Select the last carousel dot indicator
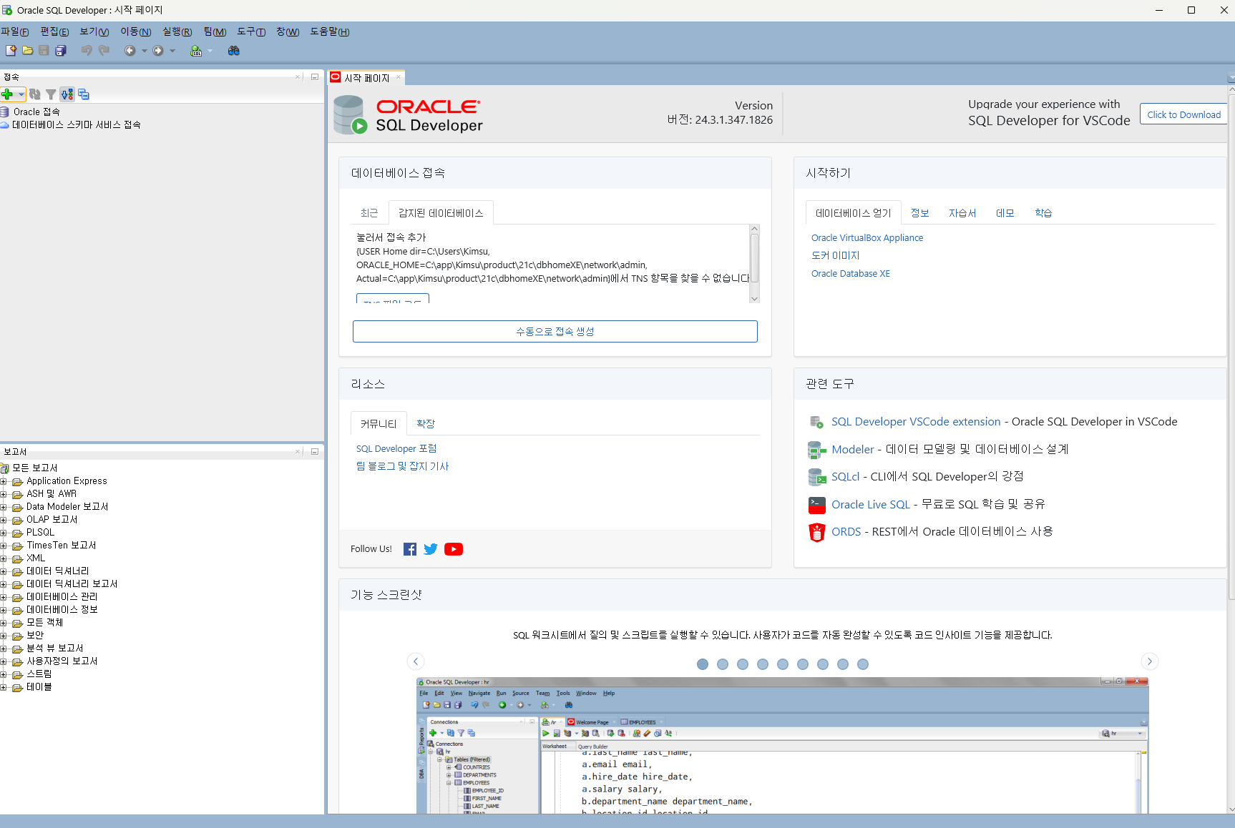 coord(863,665)
